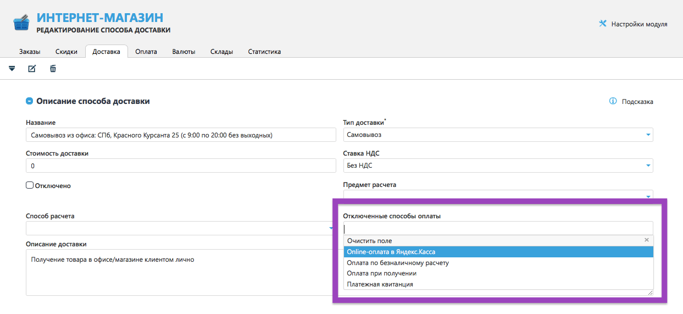683x314 pixels.
Task: Choose 'Очистить поле' option
Action: pyautogui.click(x=498, y=241)
